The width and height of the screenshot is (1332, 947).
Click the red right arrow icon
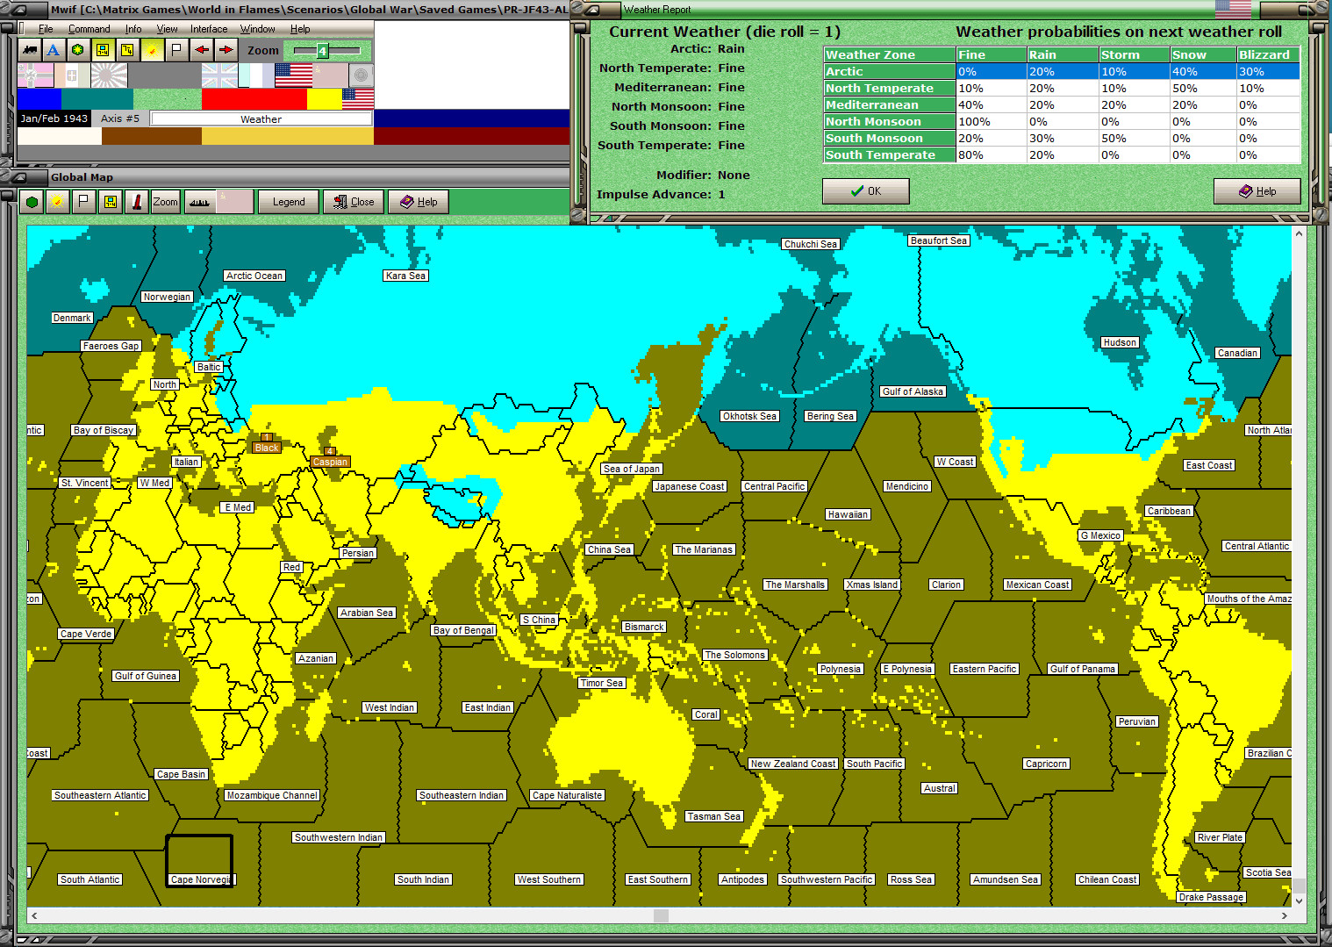point(226,50)
